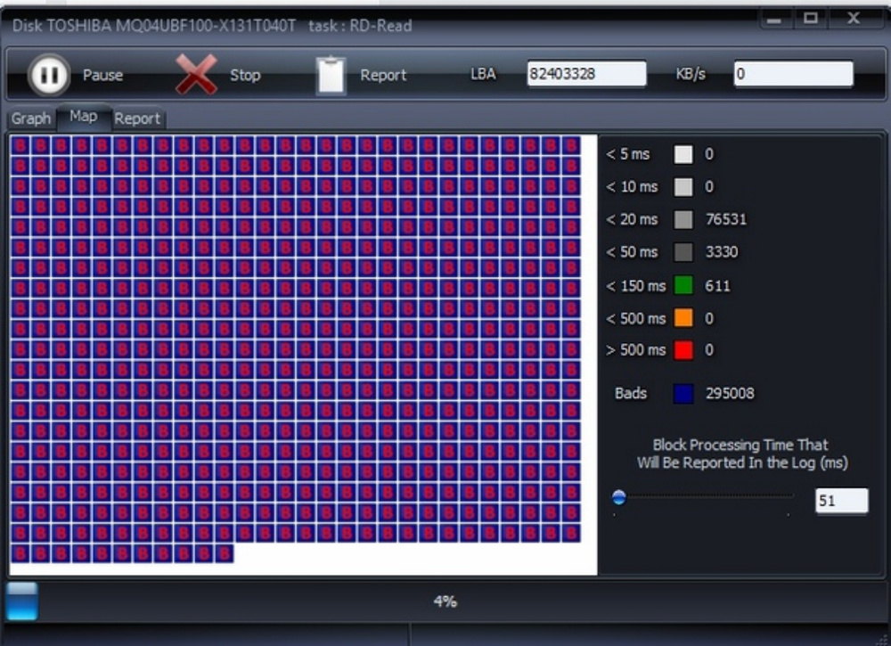
Task: Stop the scan with red X icon
Action: tap(196, 75)
